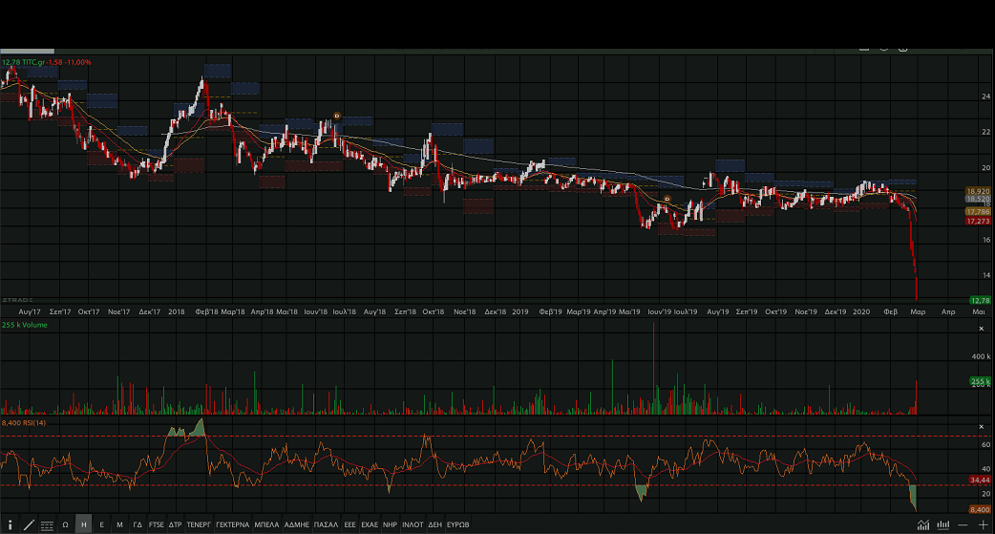This screenshot has width=995, height=534.
Task: Toggle the H daily timeframe button
Action: coord(83,524)
